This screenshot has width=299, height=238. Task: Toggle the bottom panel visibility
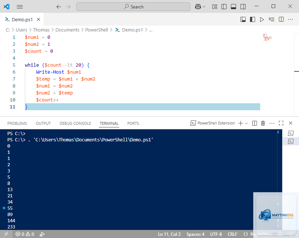point(233,7)
